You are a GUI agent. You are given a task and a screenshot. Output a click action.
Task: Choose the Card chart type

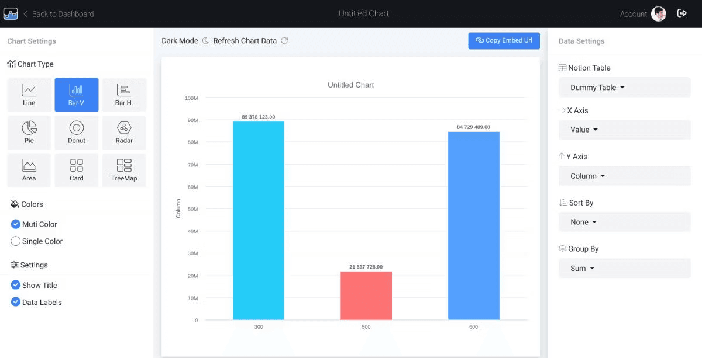pyautogui.click(x=76, y=169)
